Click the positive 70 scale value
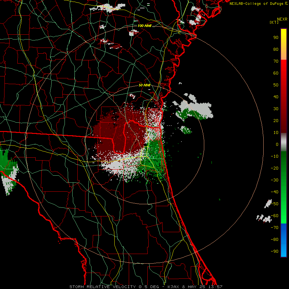Viewport: 289px width, 289px height. pos(276,61)
